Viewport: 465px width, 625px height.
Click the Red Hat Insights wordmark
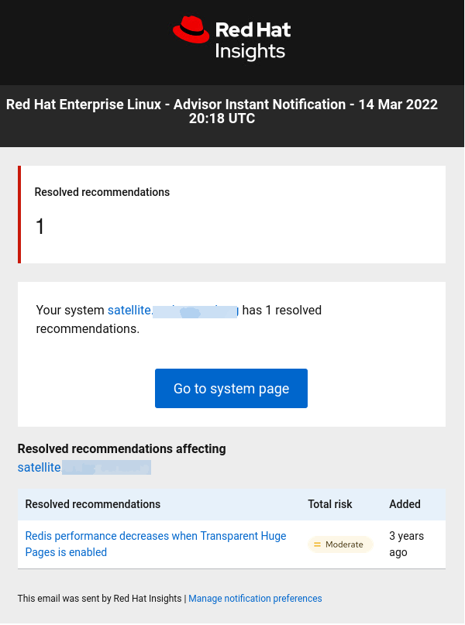click(x=252, y=41)
